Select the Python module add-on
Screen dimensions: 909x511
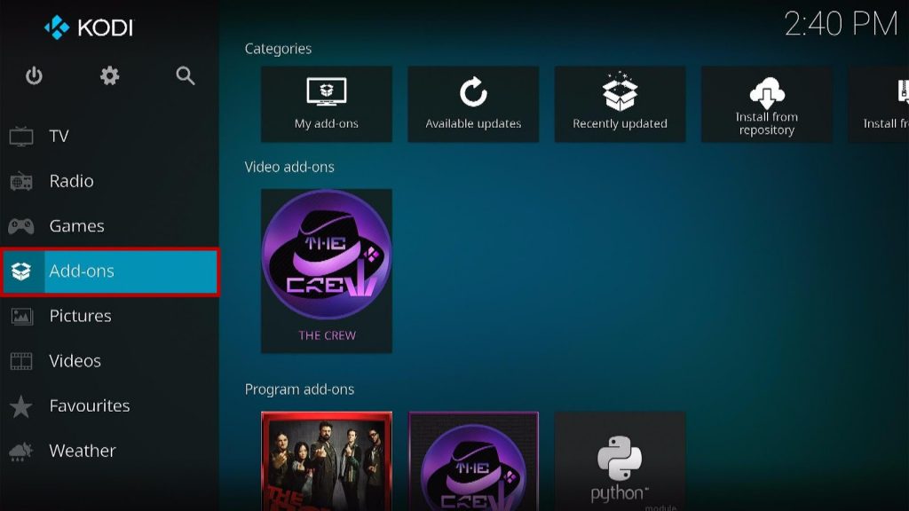tap(620, 461)
